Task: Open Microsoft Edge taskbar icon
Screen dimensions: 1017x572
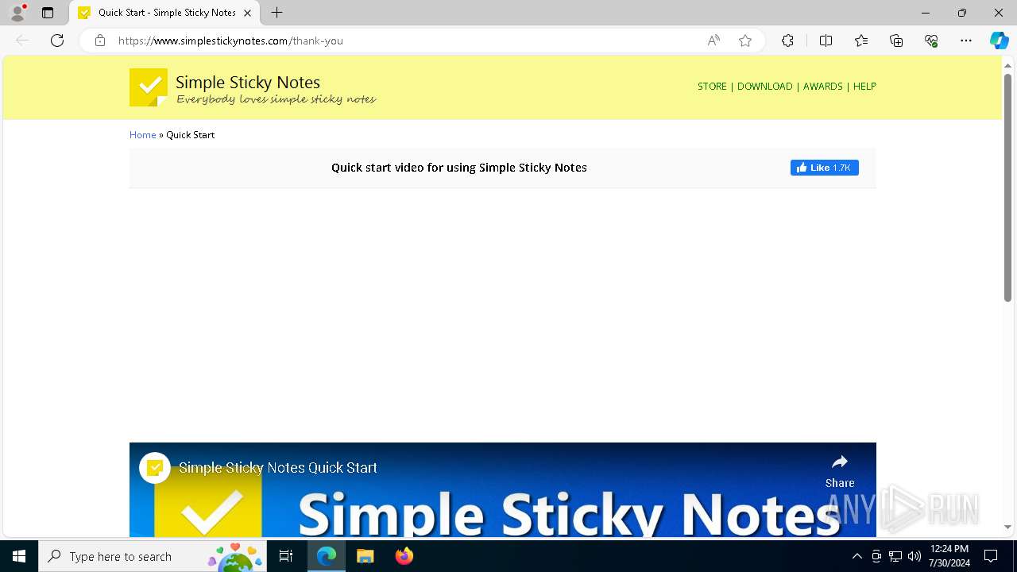Action: [327, 556]
